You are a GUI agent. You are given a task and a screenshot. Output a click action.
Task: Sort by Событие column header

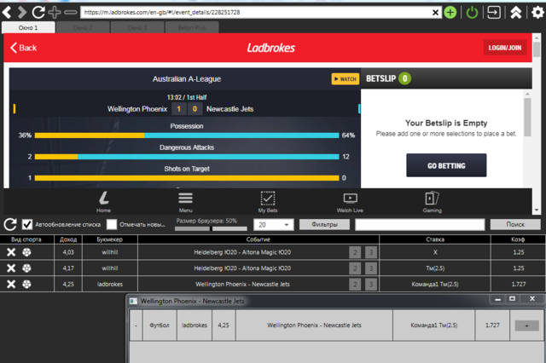[258, 239]
